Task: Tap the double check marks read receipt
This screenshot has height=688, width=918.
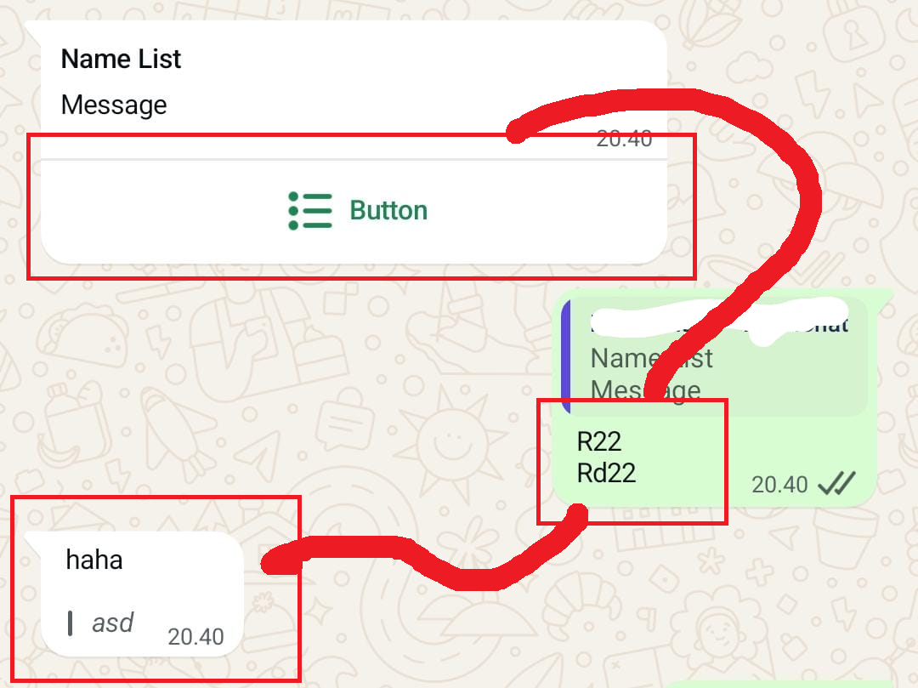Action: click(x=836, y=483)
